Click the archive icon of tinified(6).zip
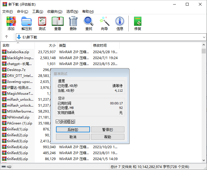 pos(4,158)
